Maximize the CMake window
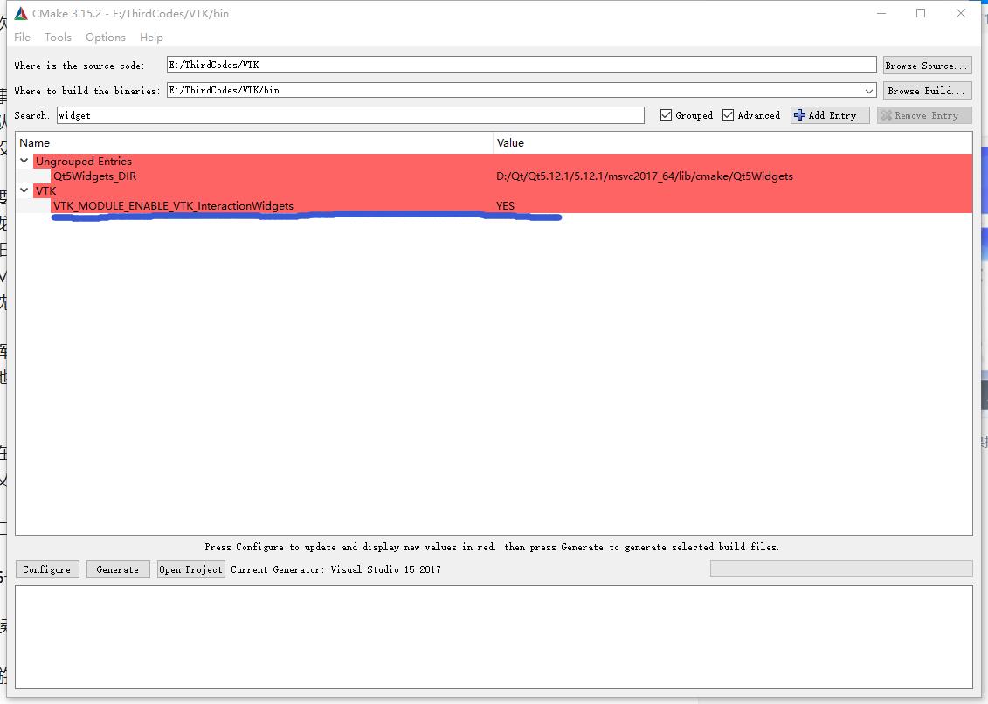 921,13
